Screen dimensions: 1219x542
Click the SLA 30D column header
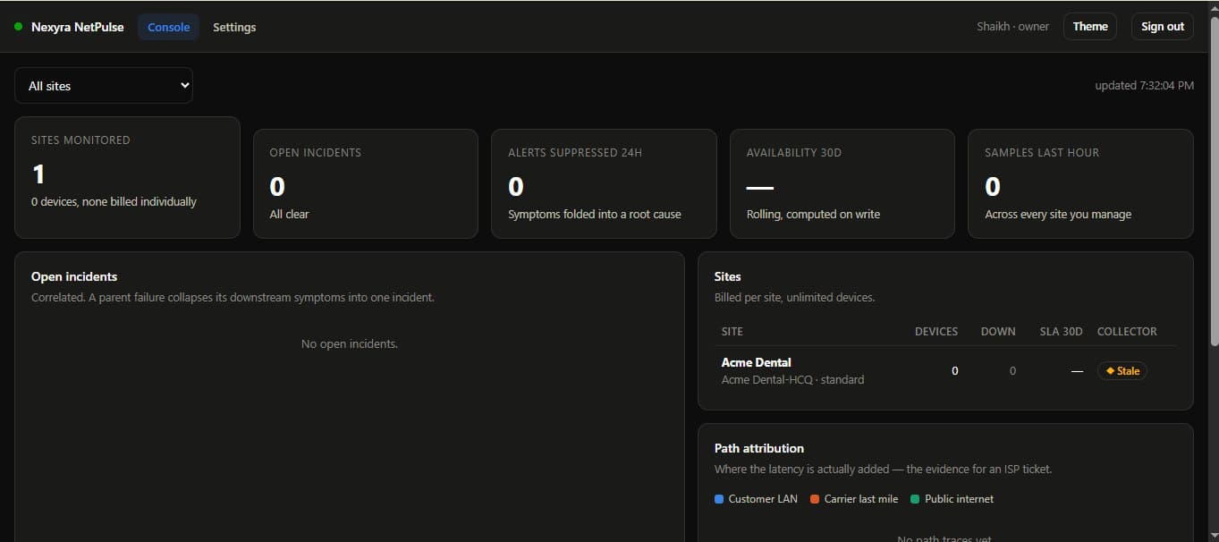click(1062, 331)
